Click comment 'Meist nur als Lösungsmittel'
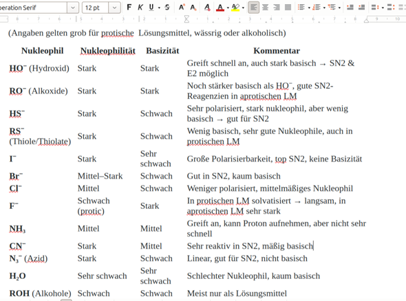The width and height of the screenshot is (406, 301). tap(237, 293)
